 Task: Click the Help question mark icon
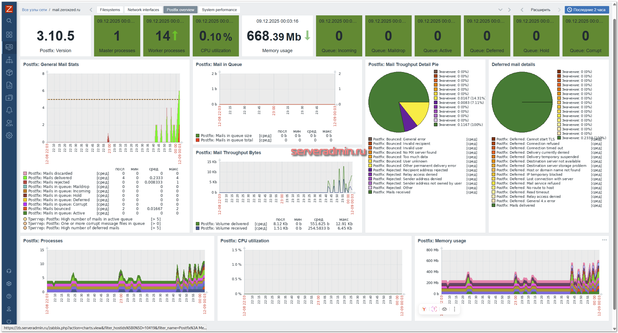(x=9, y=296)
